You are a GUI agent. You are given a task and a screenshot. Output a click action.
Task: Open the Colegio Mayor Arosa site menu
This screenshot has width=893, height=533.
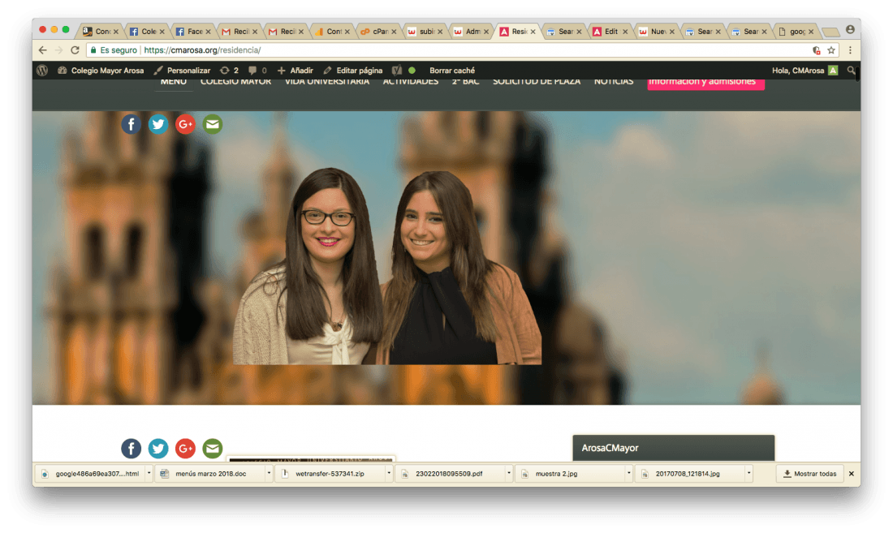pyautogui.click(x=101, y=71)
